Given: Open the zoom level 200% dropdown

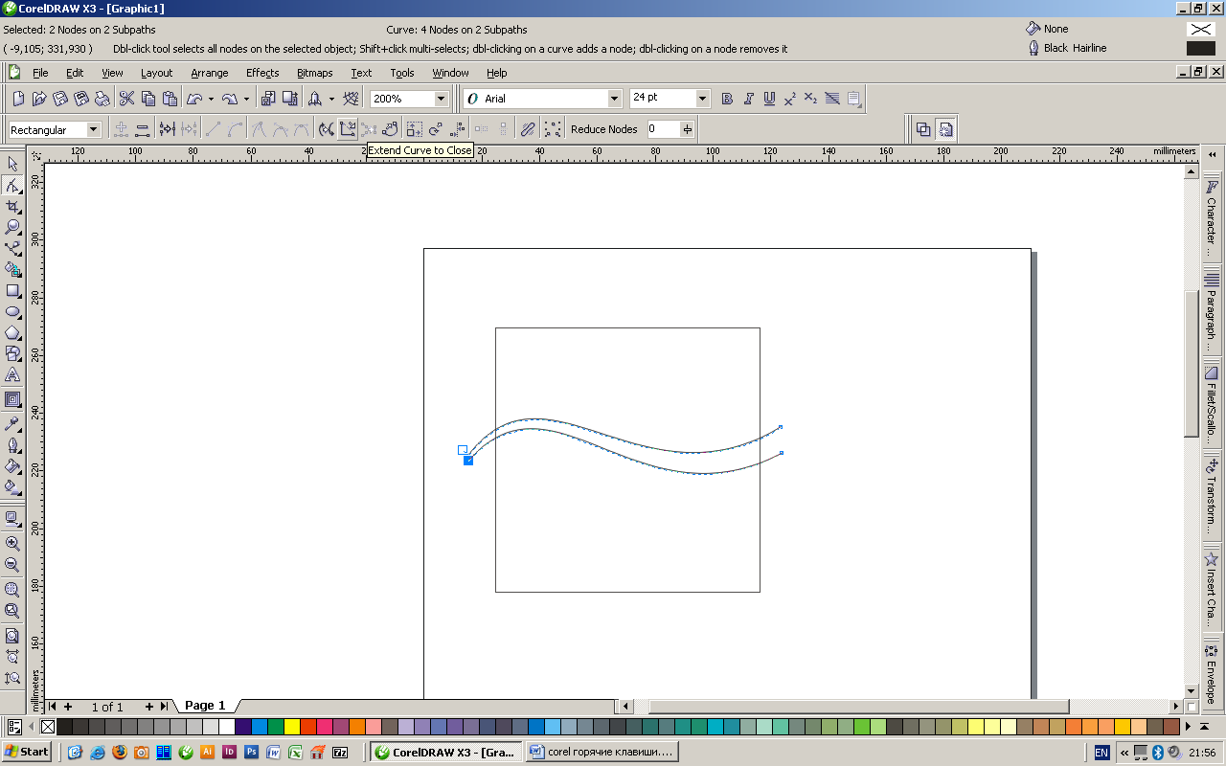Looking at the screenshot, I should (441, 99).
